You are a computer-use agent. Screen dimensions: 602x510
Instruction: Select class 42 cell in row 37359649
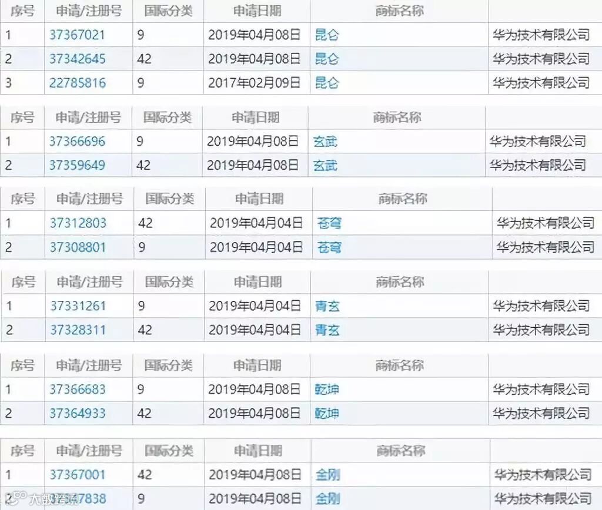(x=143, y=165)
